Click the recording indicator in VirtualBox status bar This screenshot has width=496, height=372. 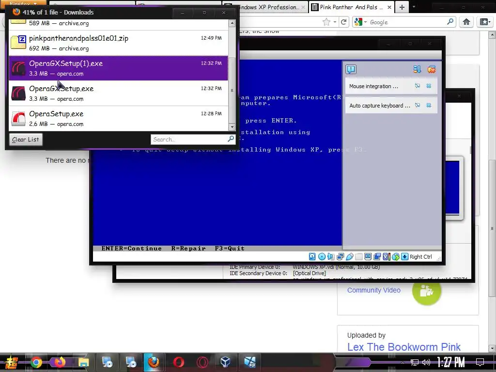pyautogui.click(x=377, y=257)
